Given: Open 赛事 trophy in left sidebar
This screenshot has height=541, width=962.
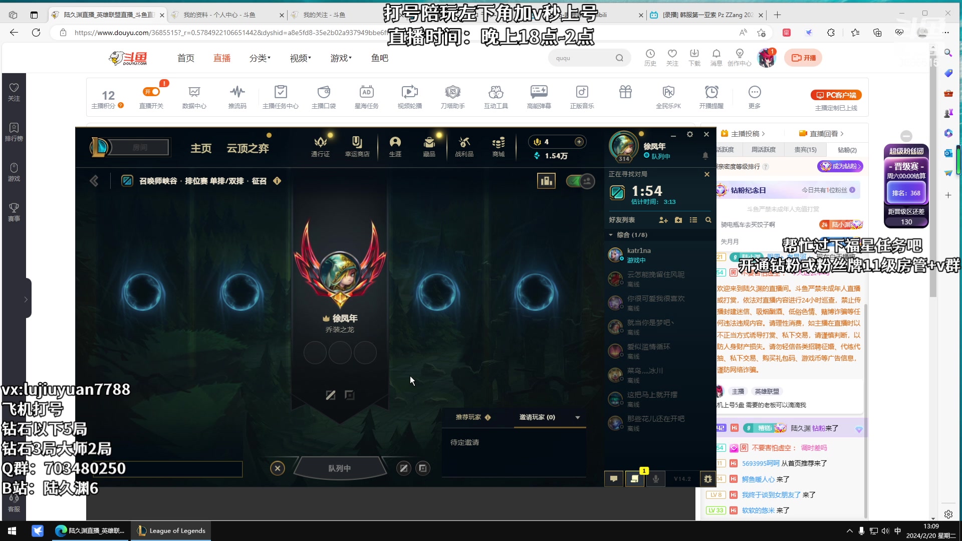Looking at the screenshot, I should click(14, 212).
